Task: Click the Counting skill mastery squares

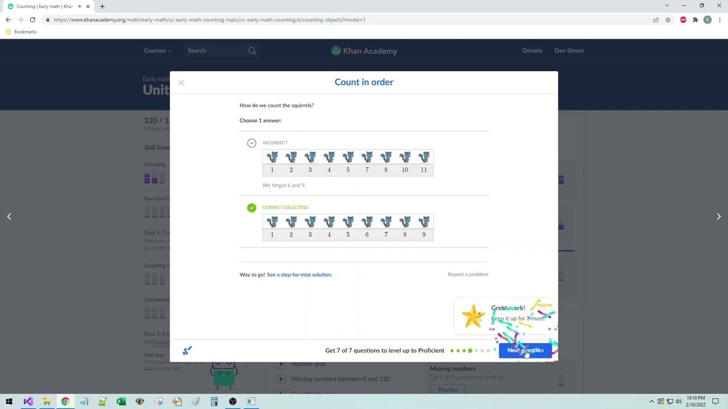Action: point(154,178)
